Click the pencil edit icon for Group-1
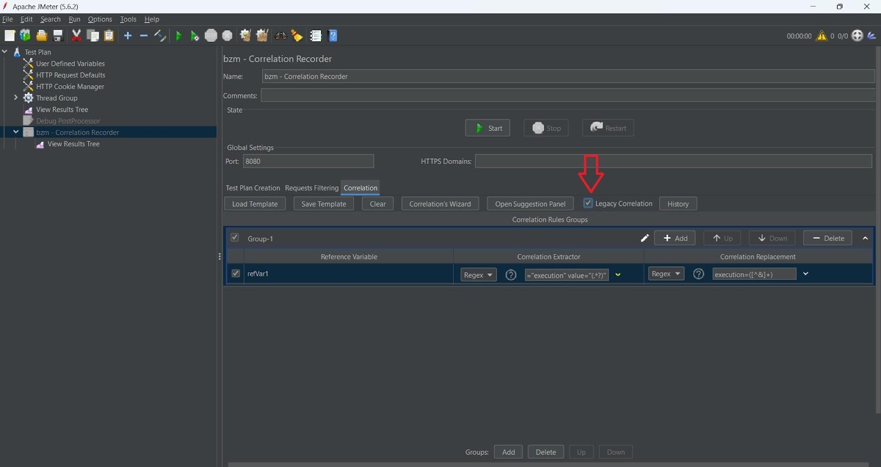 [645, 238]
